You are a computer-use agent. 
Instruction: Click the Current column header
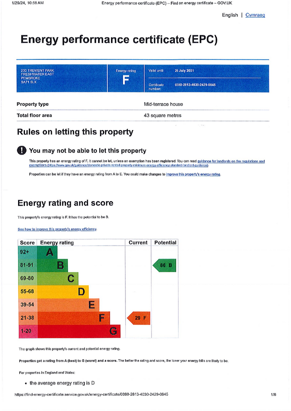click(138, 243)
